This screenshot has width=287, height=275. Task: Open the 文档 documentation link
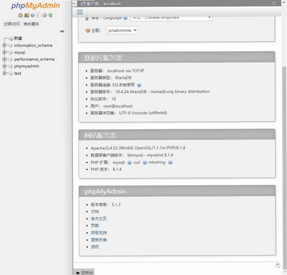coord(95,212)
